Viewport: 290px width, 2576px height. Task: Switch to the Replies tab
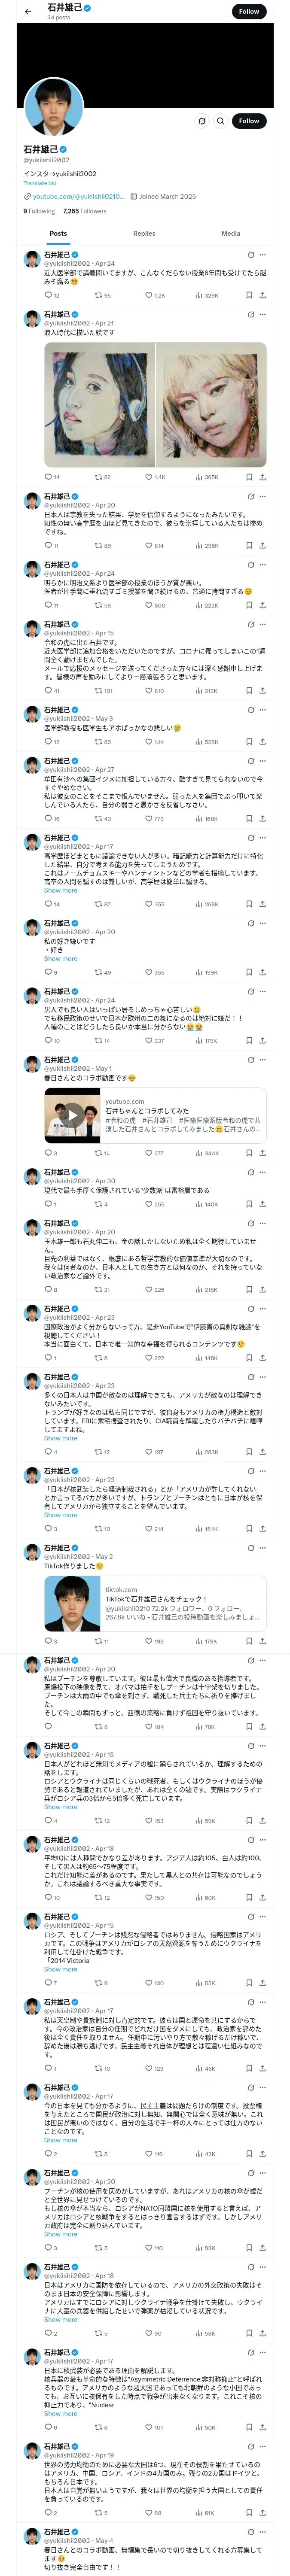144,233
